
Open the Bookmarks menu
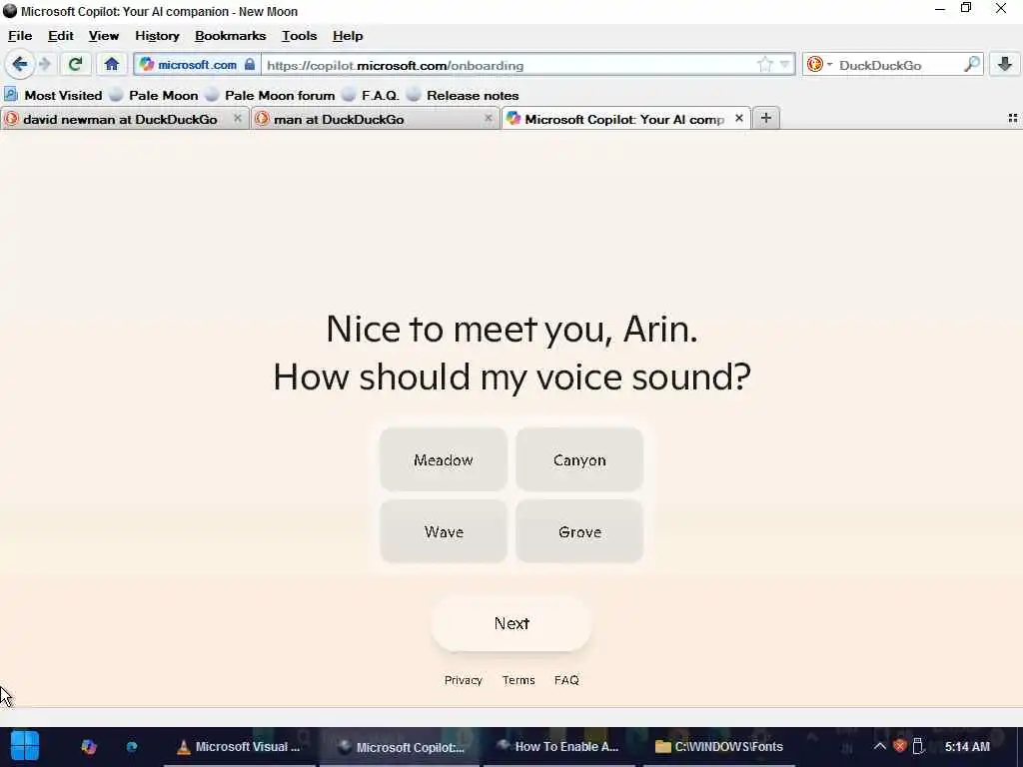pyautogui.click(x=231, y=36)
